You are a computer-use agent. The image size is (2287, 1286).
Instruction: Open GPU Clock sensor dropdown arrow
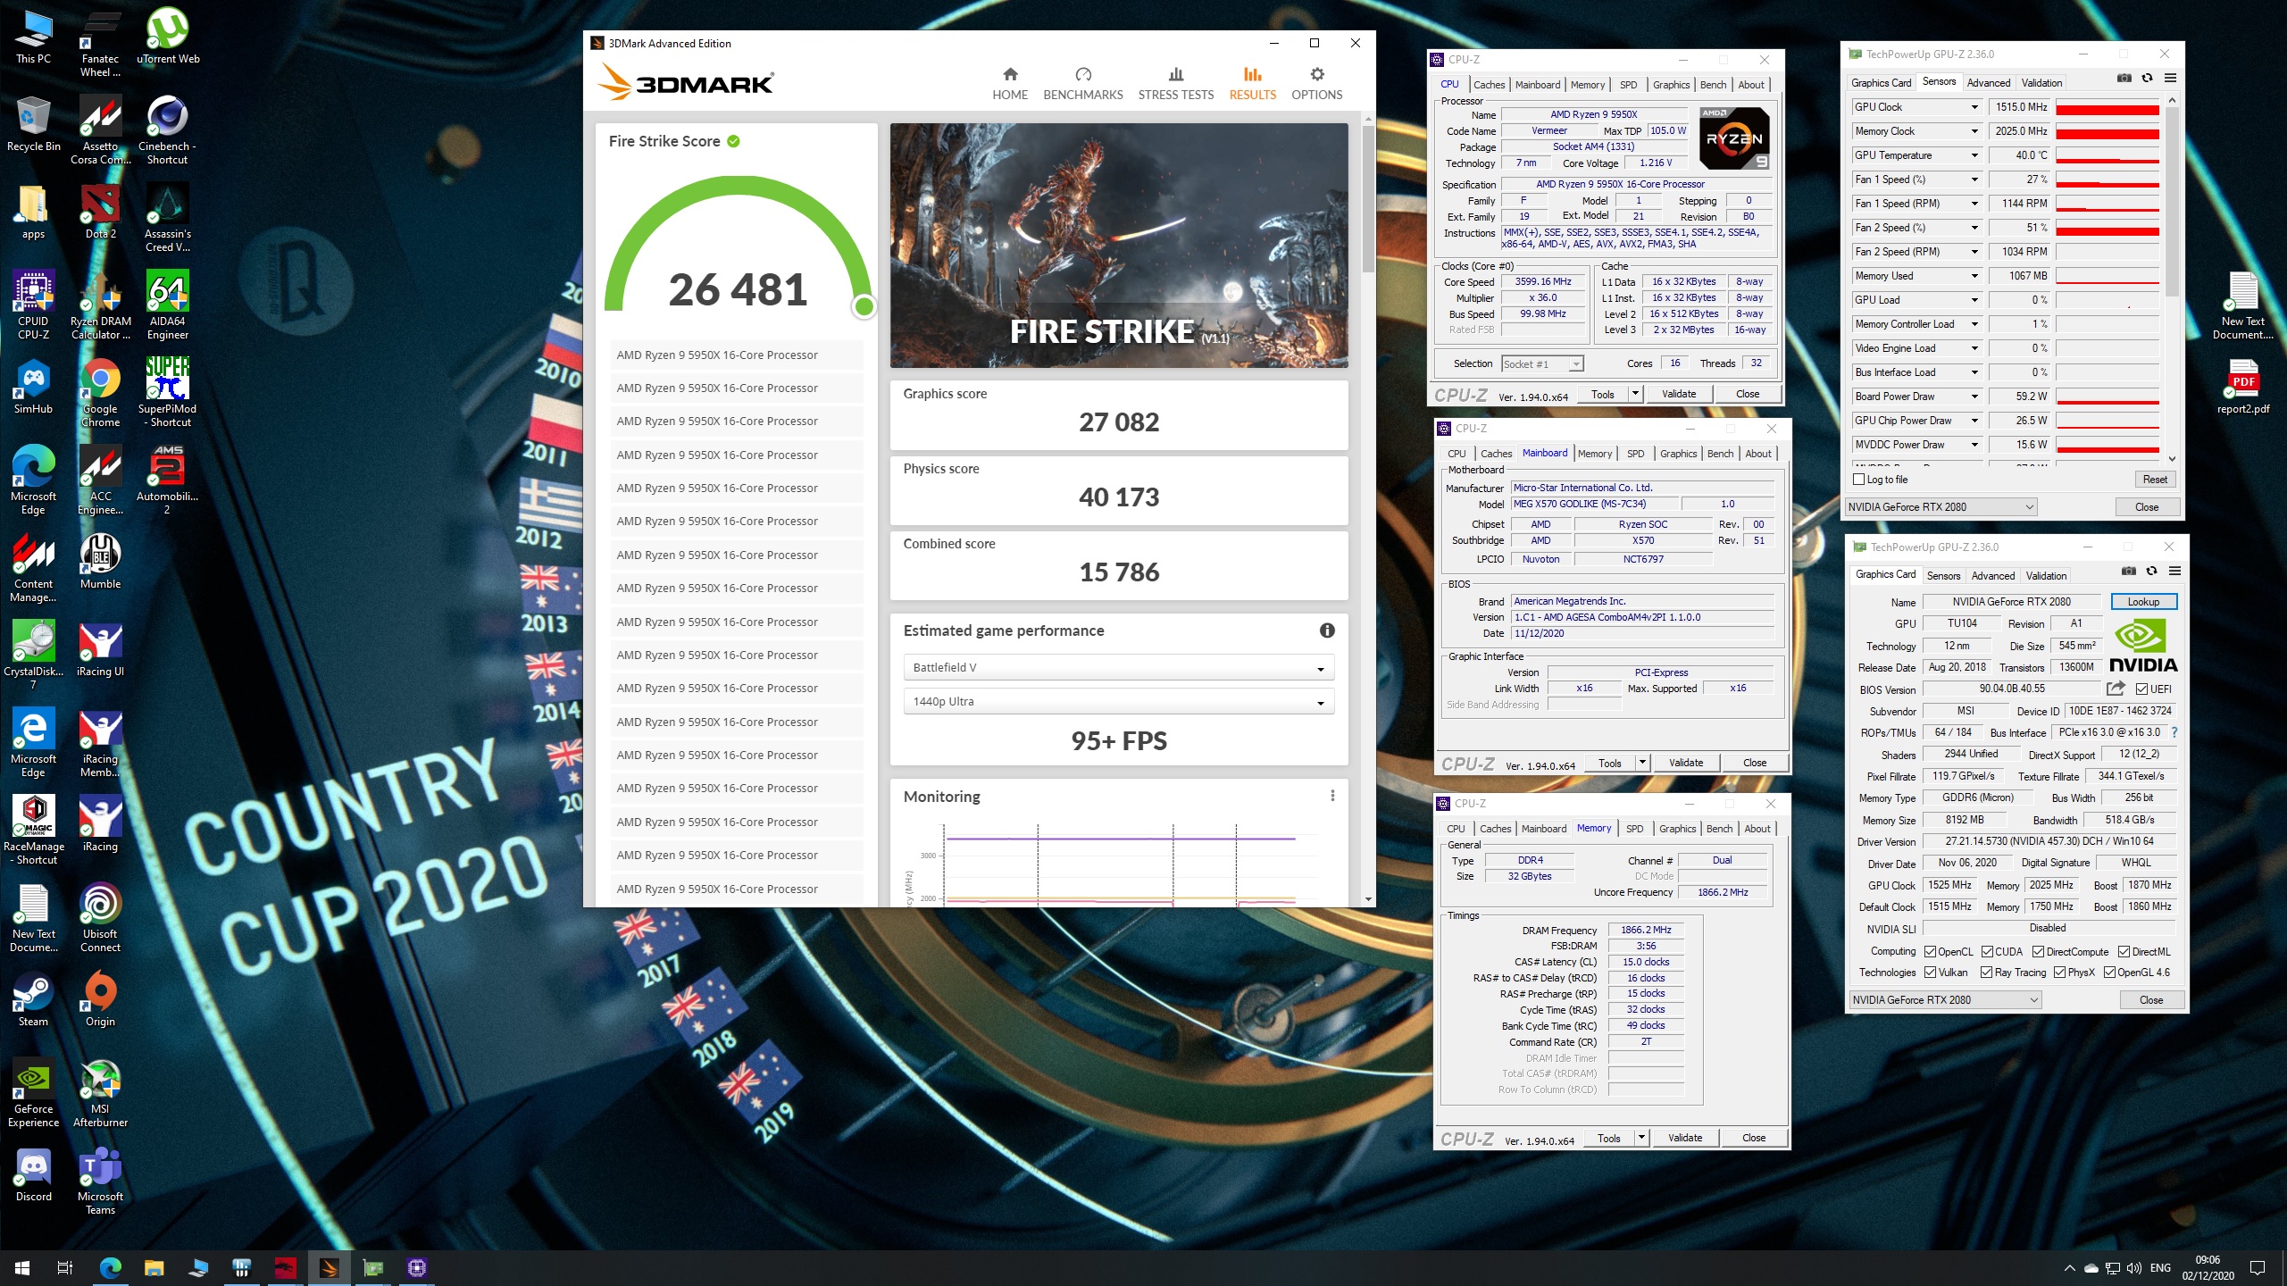tap(1974, 107)
